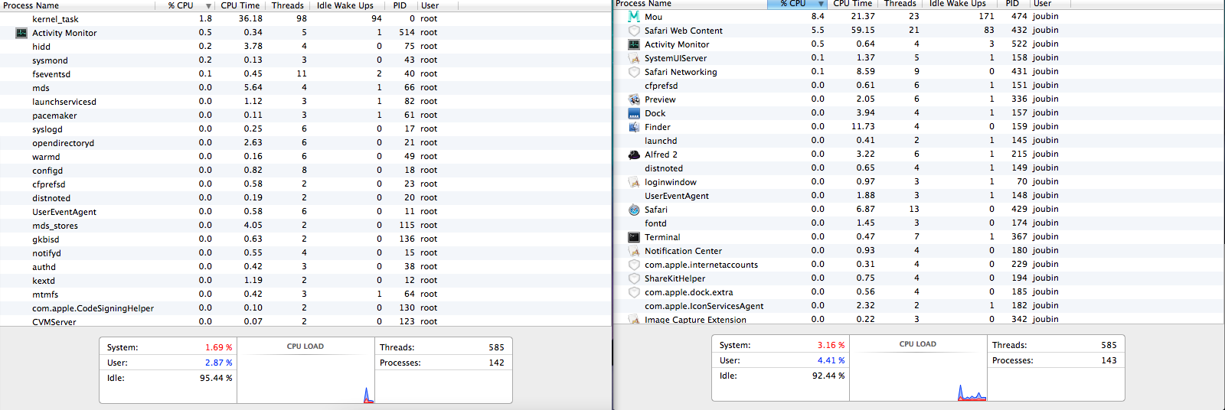
Task: Sort left window by User column
Action: 430,5
